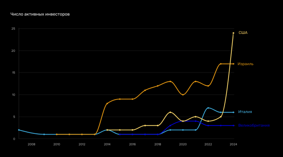Click the США data point at 2024
This screenshot has width=283, height=157.
click(x=233, y=33)
